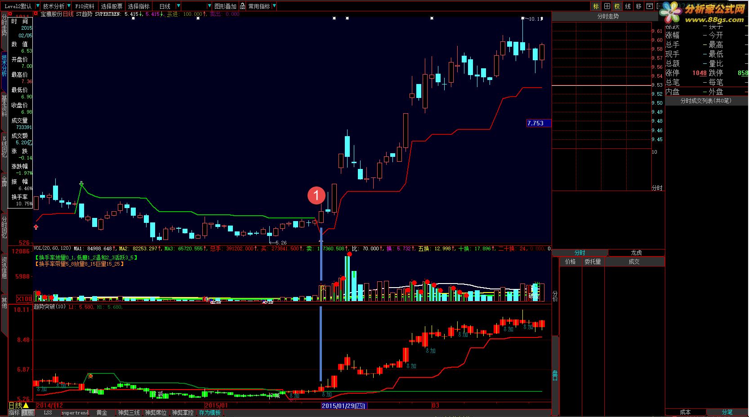Click the grid layout icon
This screenshot has height=417, width=749.
(607, 6)
